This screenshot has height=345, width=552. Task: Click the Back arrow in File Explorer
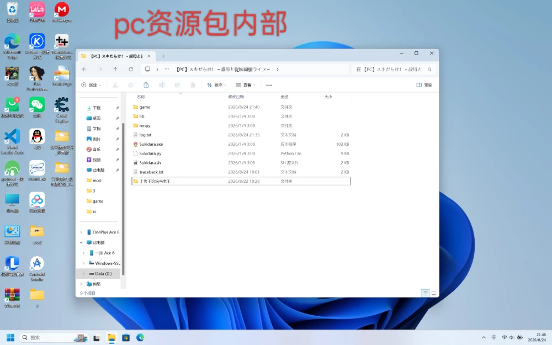pos(84,70)
